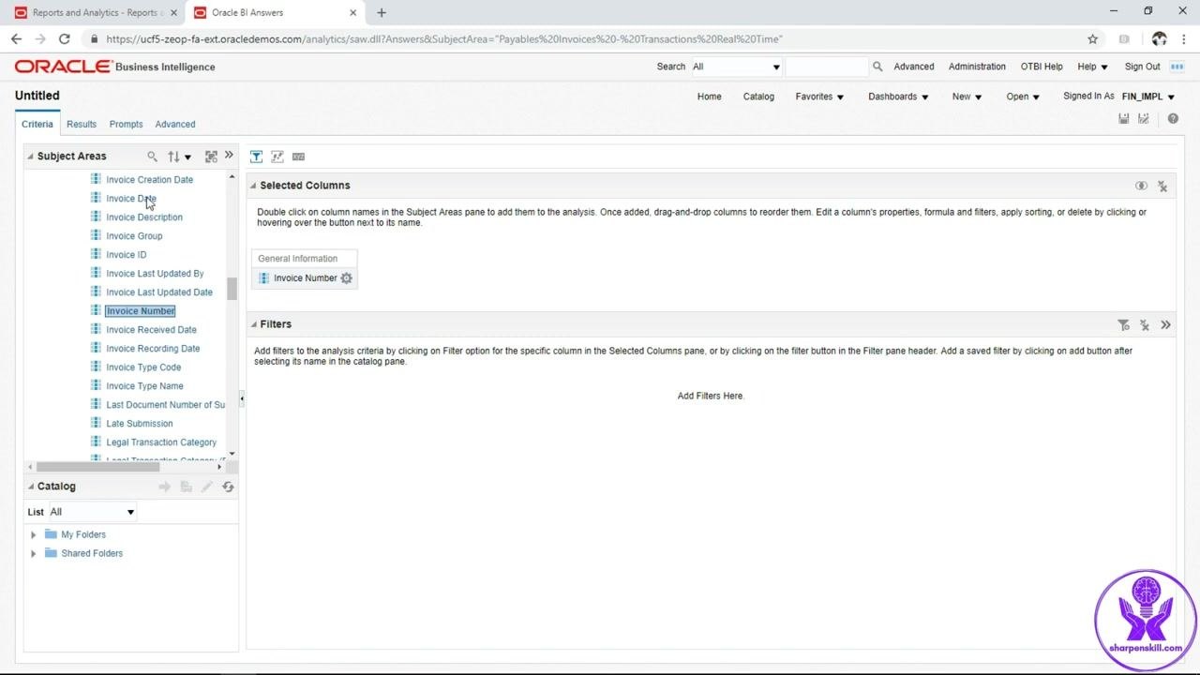
Task: Open the Advanced tab beside Prompts
Action: tap(175, 124)
